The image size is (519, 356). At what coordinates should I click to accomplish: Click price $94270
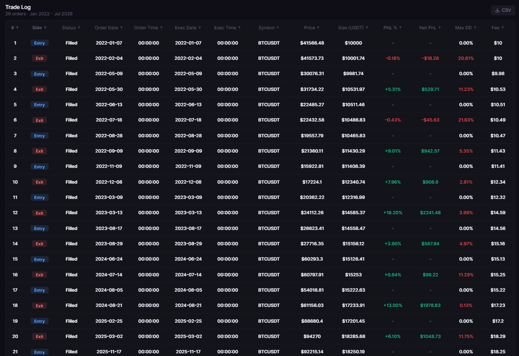tap(312, 336)
